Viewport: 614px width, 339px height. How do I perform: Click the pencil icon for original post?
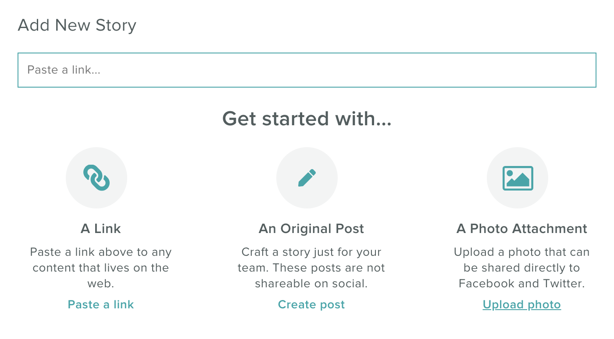[307, 177]
